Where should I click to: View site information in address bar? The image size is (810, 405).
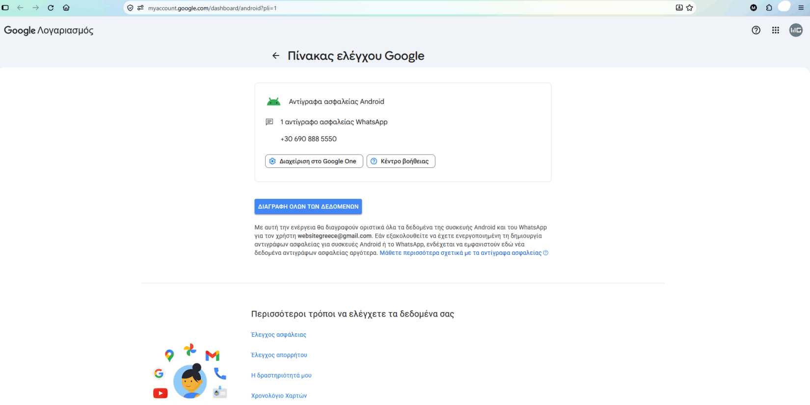click(x=140, y=8)
